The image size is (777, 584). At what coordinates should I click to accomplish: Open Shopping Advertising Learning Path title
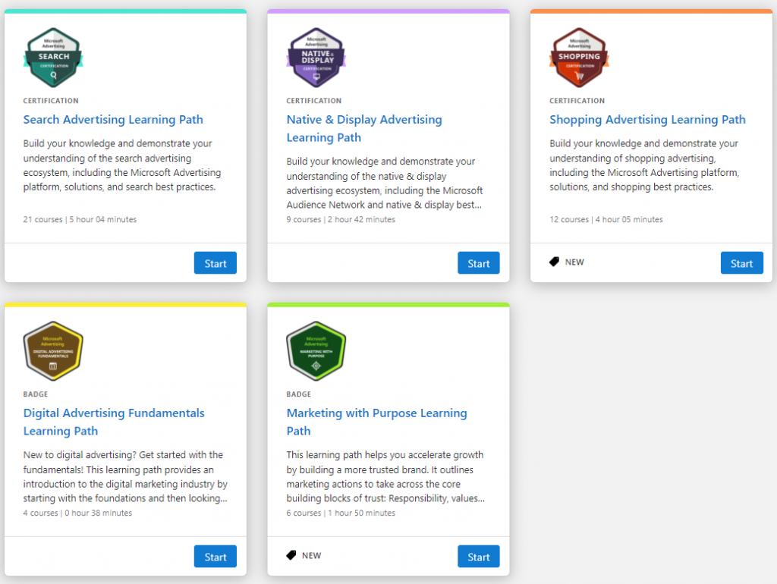(647, 120)
